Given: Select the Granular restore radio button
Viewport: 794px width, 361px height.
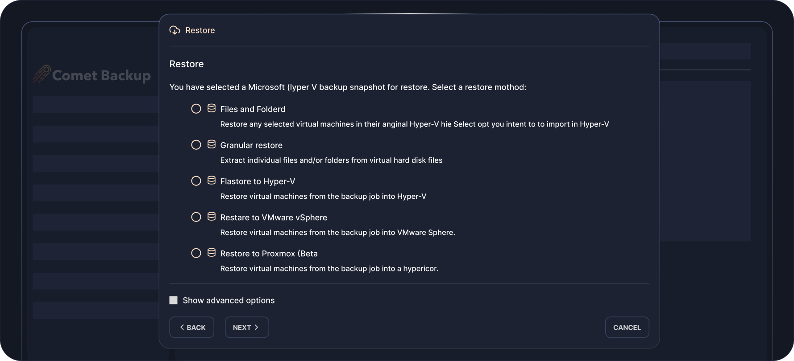Looking at the screenshot, I should coord(196,145).
